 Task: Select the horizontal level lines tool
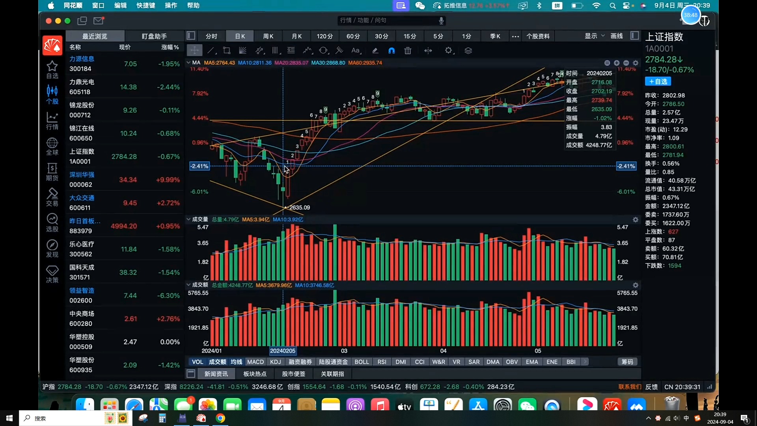(291, 50)
